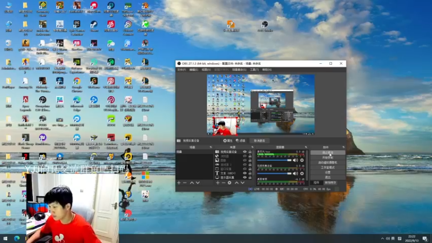This screenshot has width=432, height=243.
Task: Toggle visibility of 视频采集设备 source
Action: [x=245, y=152]
